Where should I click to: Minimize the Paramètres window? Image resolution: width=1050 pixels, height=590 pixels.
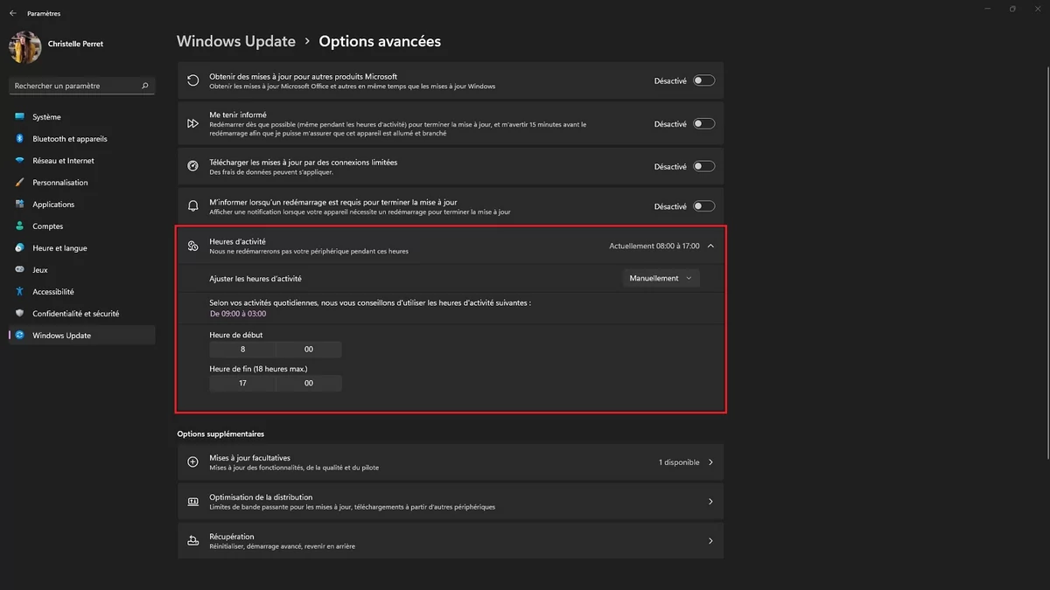[989, 9]
